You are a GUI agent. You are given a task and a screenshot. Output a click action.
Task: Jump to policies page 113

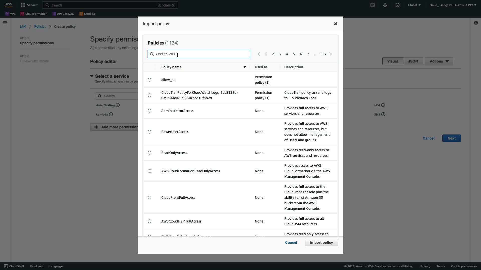click(x=323, y=54)
